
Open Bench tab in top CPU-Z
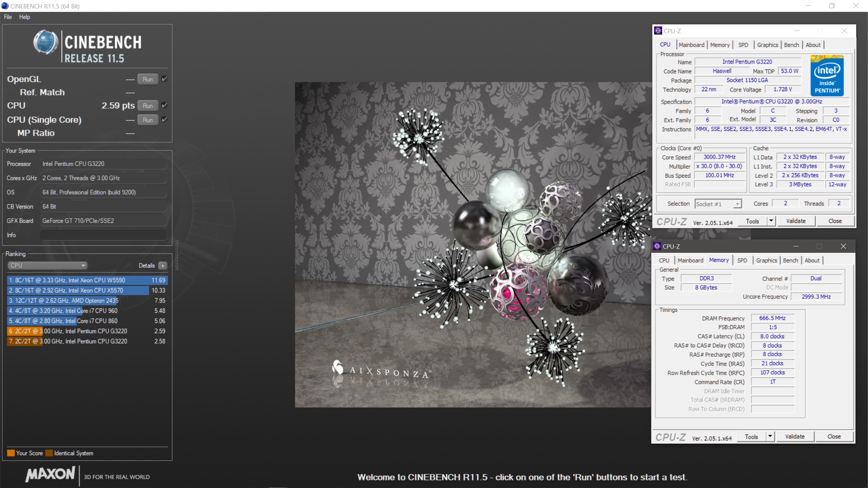[x=791, y=45]
